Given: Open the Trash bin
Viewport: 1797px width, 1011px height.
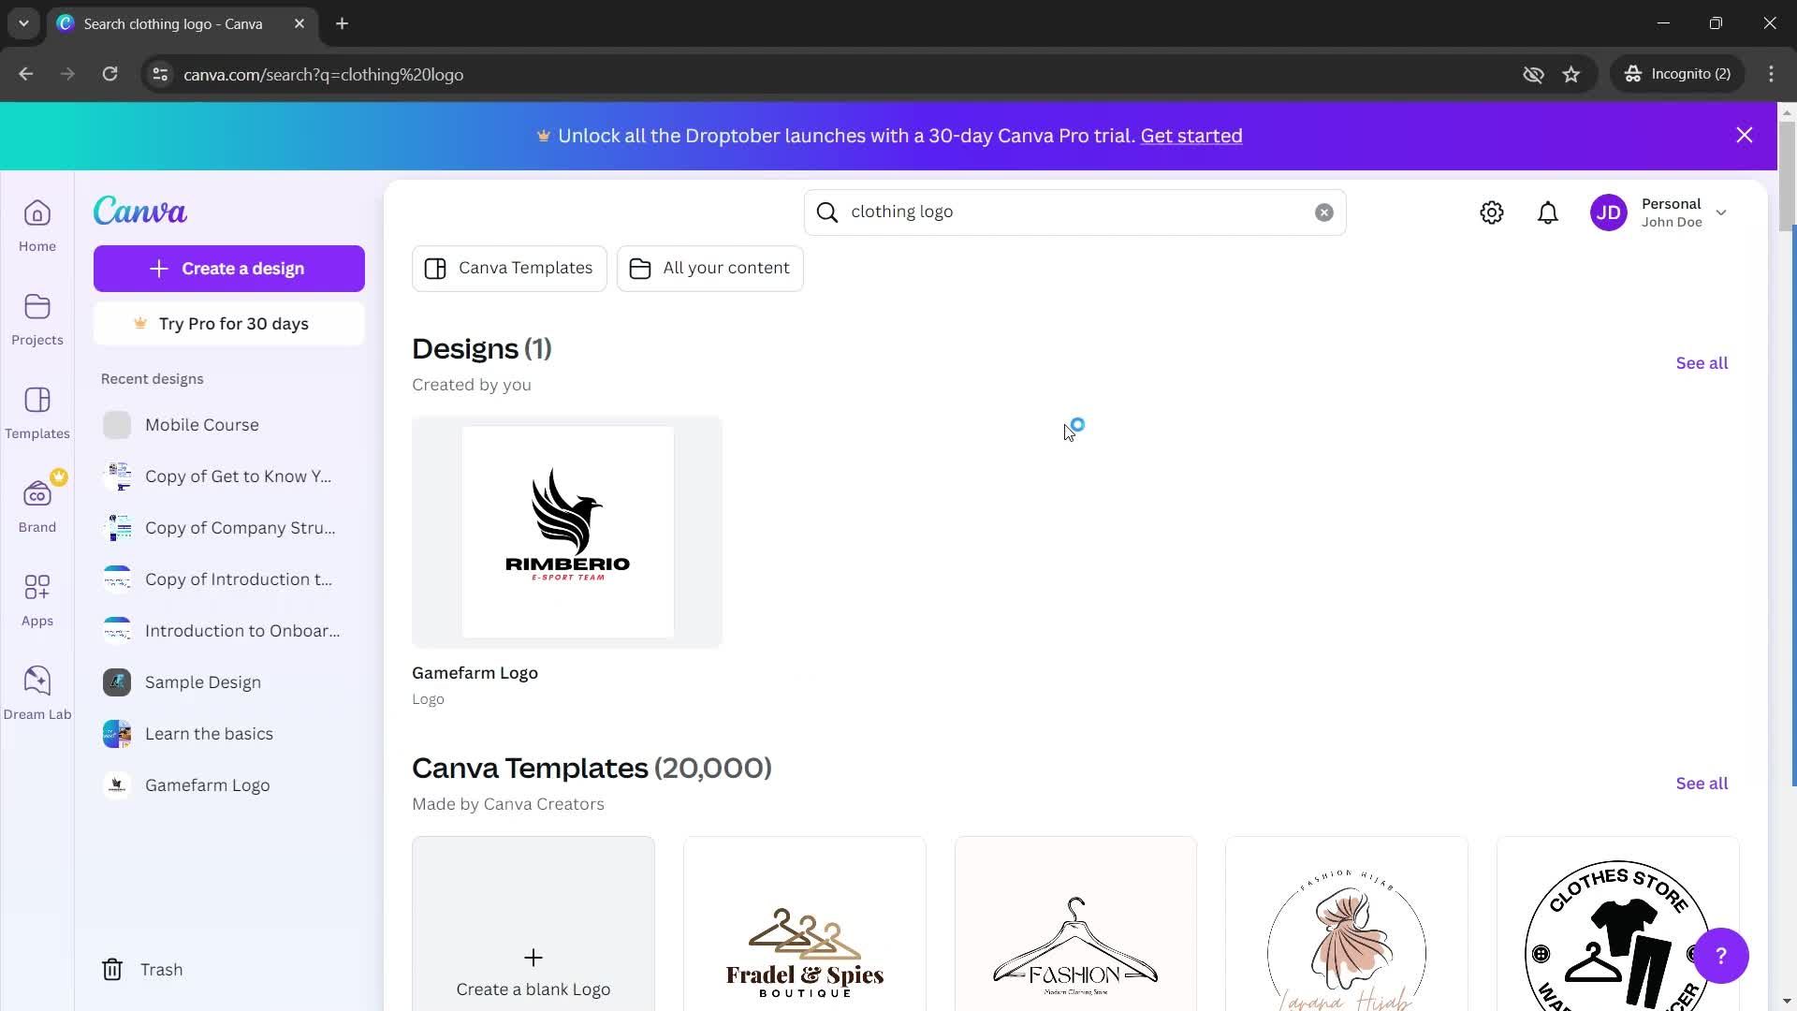Looking at the screenshot, I should click(142, 970).
